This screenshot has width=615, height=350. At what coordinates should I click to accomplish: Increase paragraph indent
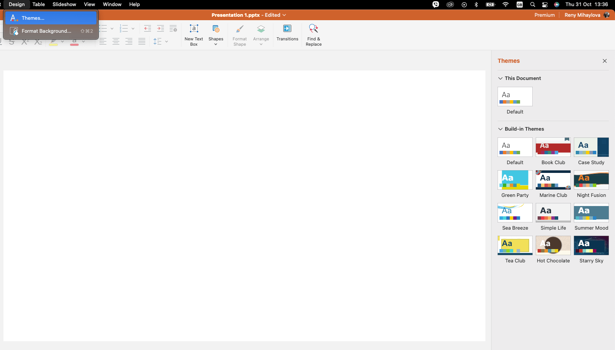160,28
